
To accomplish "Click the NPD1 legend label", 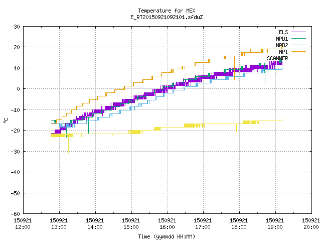I will pos(282,39).
